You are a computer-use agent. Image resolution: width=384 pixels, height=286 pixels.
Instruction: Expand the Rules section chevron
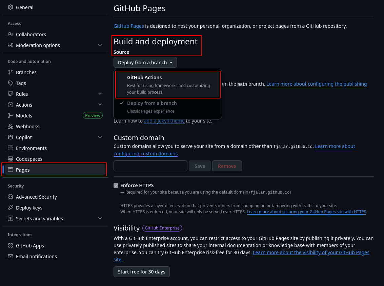click(100, 94)
